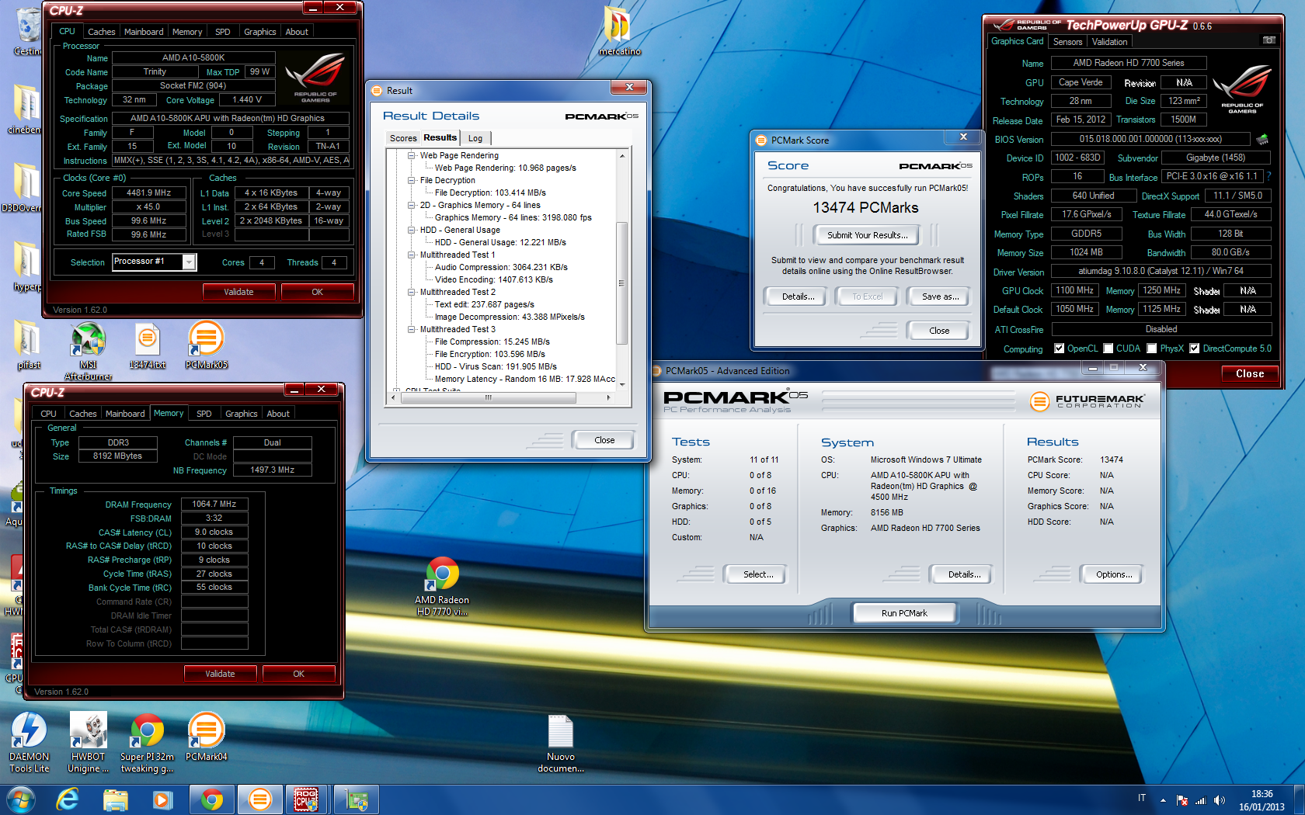Viewport: 1305px width, 815px height.
Task: Click Run PCMark button
Action: tap(904, 613)
